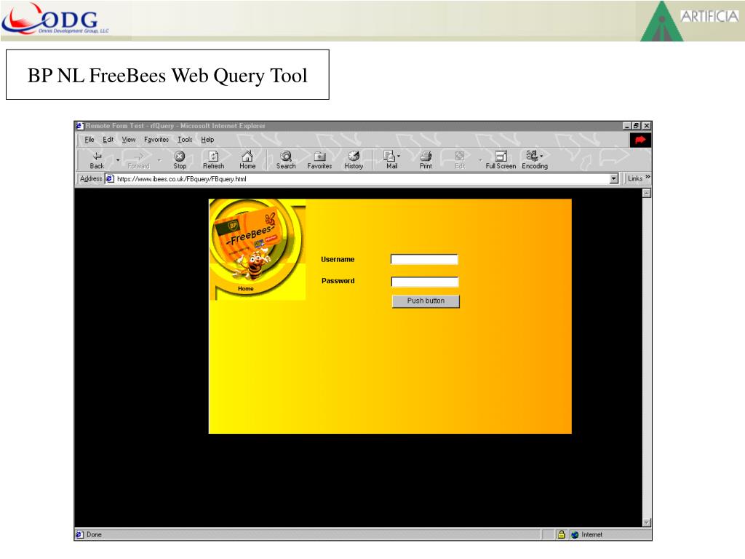
Task: Open the Tools menu
Action: (185, 140)
